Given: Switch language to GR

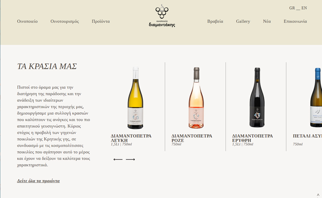Looking at the screenshot, I should point(292,8).
